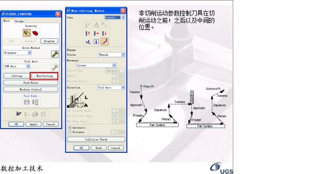
Task: Click the L and A direction diagram
Action: point(78,100)
